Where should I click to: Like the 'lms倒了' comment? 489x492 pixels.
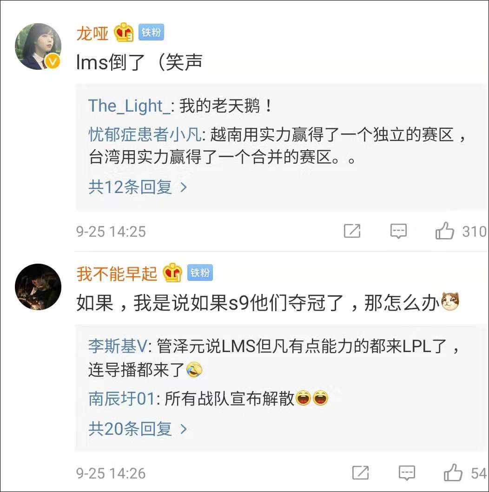(445, 231)
